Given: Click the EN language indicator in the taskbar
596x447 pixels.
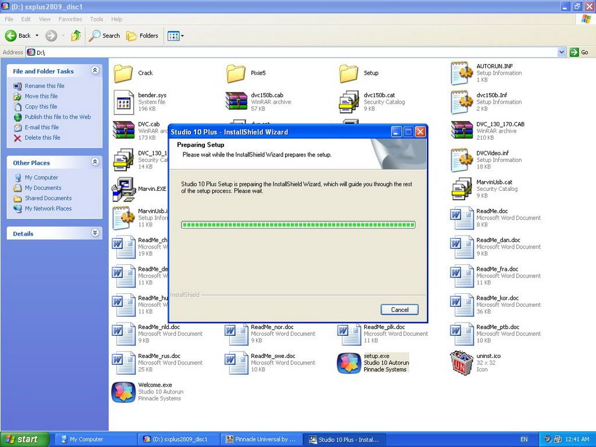Looking at the screenshot, I should pos(524,439).
